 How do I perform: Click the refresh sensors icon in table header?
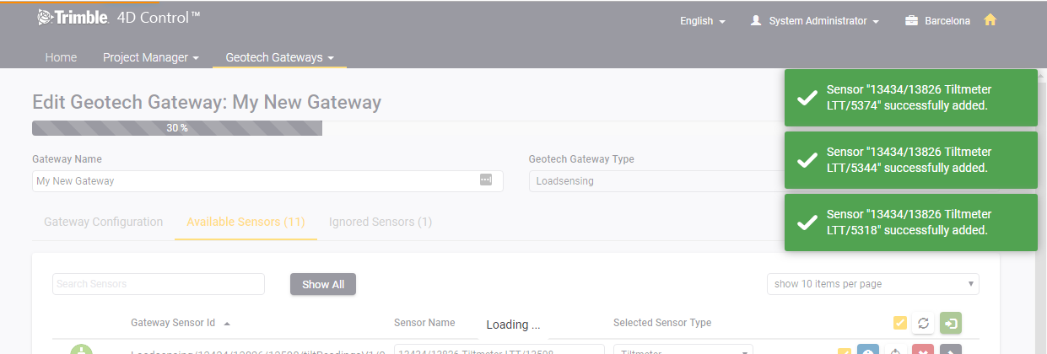(923, 323)
